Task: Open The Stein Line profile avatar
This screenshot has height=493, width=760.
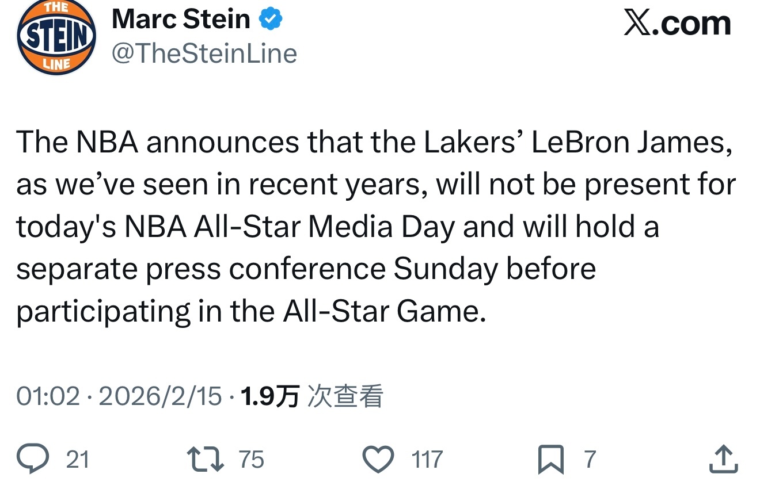Action: pos(56,39)
